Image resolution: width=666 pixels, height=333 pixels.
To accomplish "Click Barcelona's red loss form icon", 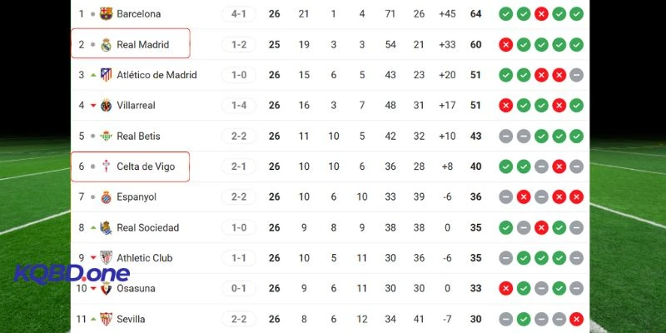I will pos(541,14).
